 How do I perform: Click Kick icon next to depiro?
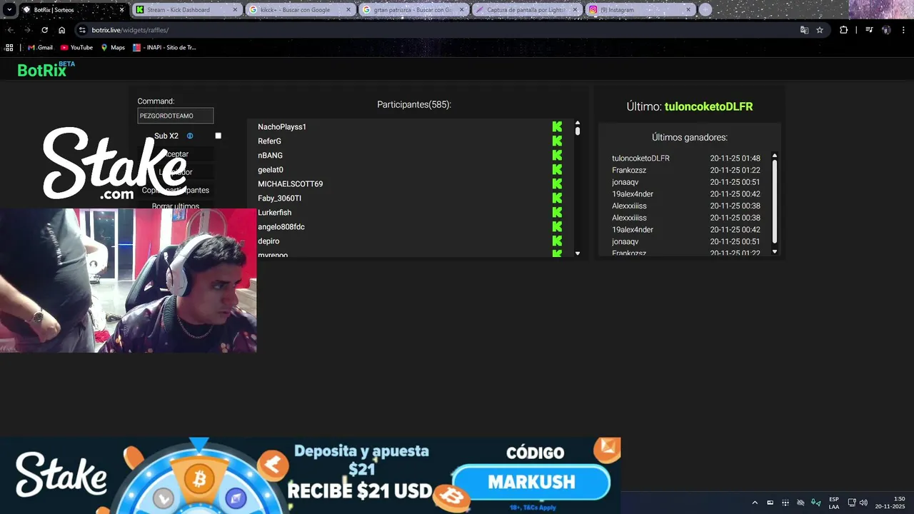coord(557,241)
